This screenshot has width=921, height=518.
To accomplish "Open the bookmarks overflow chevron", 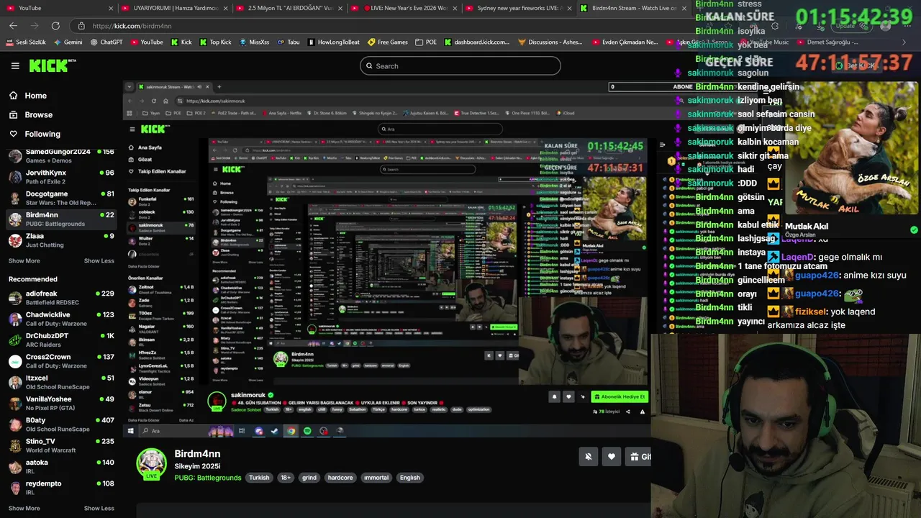I will [x=904, y=42].
